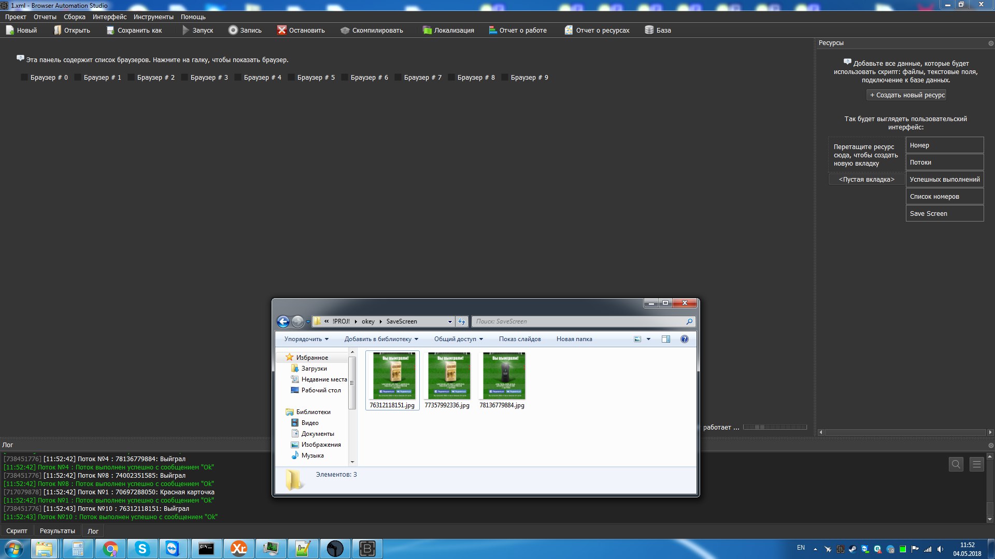
Task: Select thumbnail 78136779884.jpg
Action: [502, 380]
